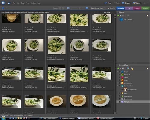150x120 pixels.
Task: Open the Date (Newest First) dropdown
Action: [x=98, y=8]
